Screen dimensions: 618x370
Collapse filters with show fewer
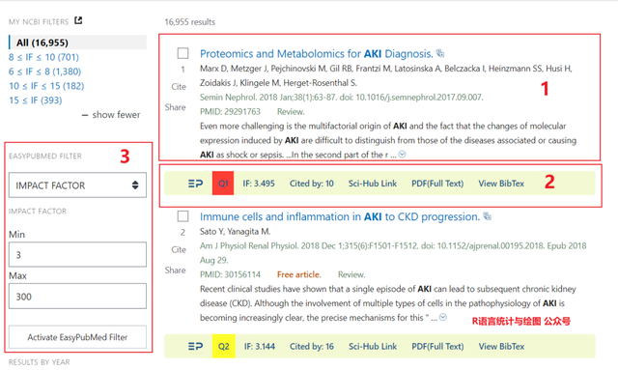pyautogui.click(x=111, y=115)
